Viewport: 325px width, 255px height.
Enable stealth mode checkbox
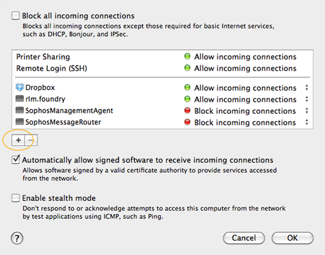point(15,198)
